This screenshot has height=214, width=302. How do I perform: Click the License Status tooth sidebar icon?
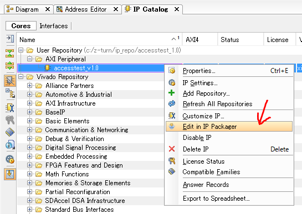pos(9,120)
